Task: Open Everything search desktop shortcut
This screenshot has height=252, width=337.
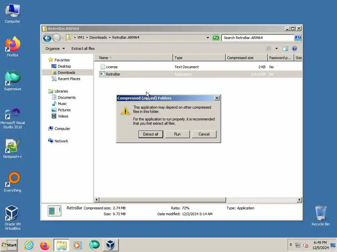Action: point(13,182)
